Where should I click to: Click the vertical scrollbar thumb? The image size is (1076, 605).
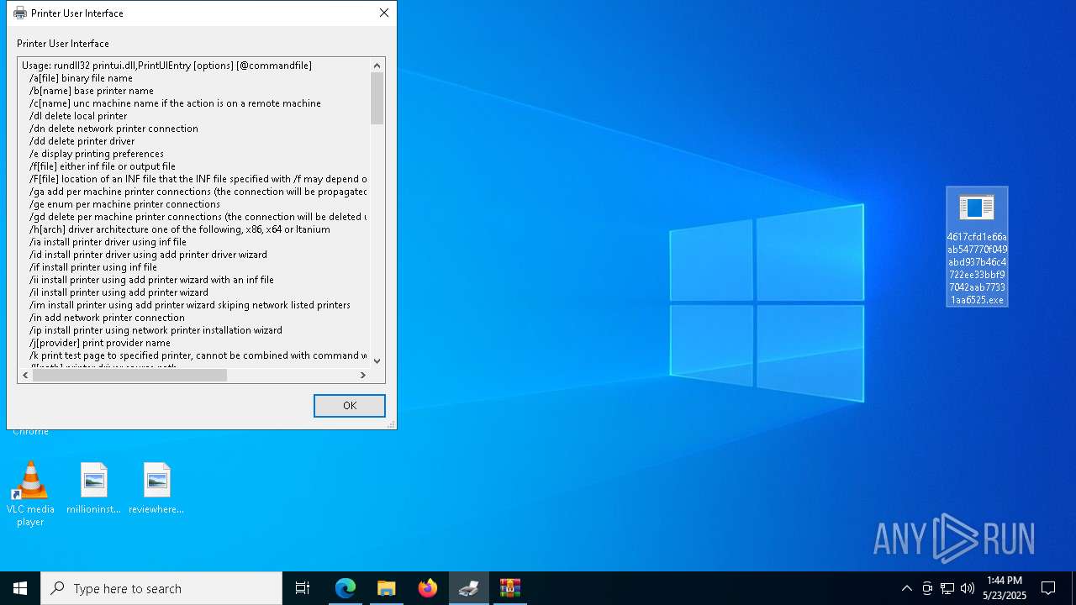tap(377, 98)
